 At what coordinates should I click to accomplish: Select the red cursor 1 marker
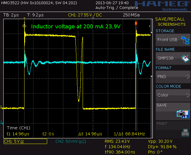click(x=136, y=23)
